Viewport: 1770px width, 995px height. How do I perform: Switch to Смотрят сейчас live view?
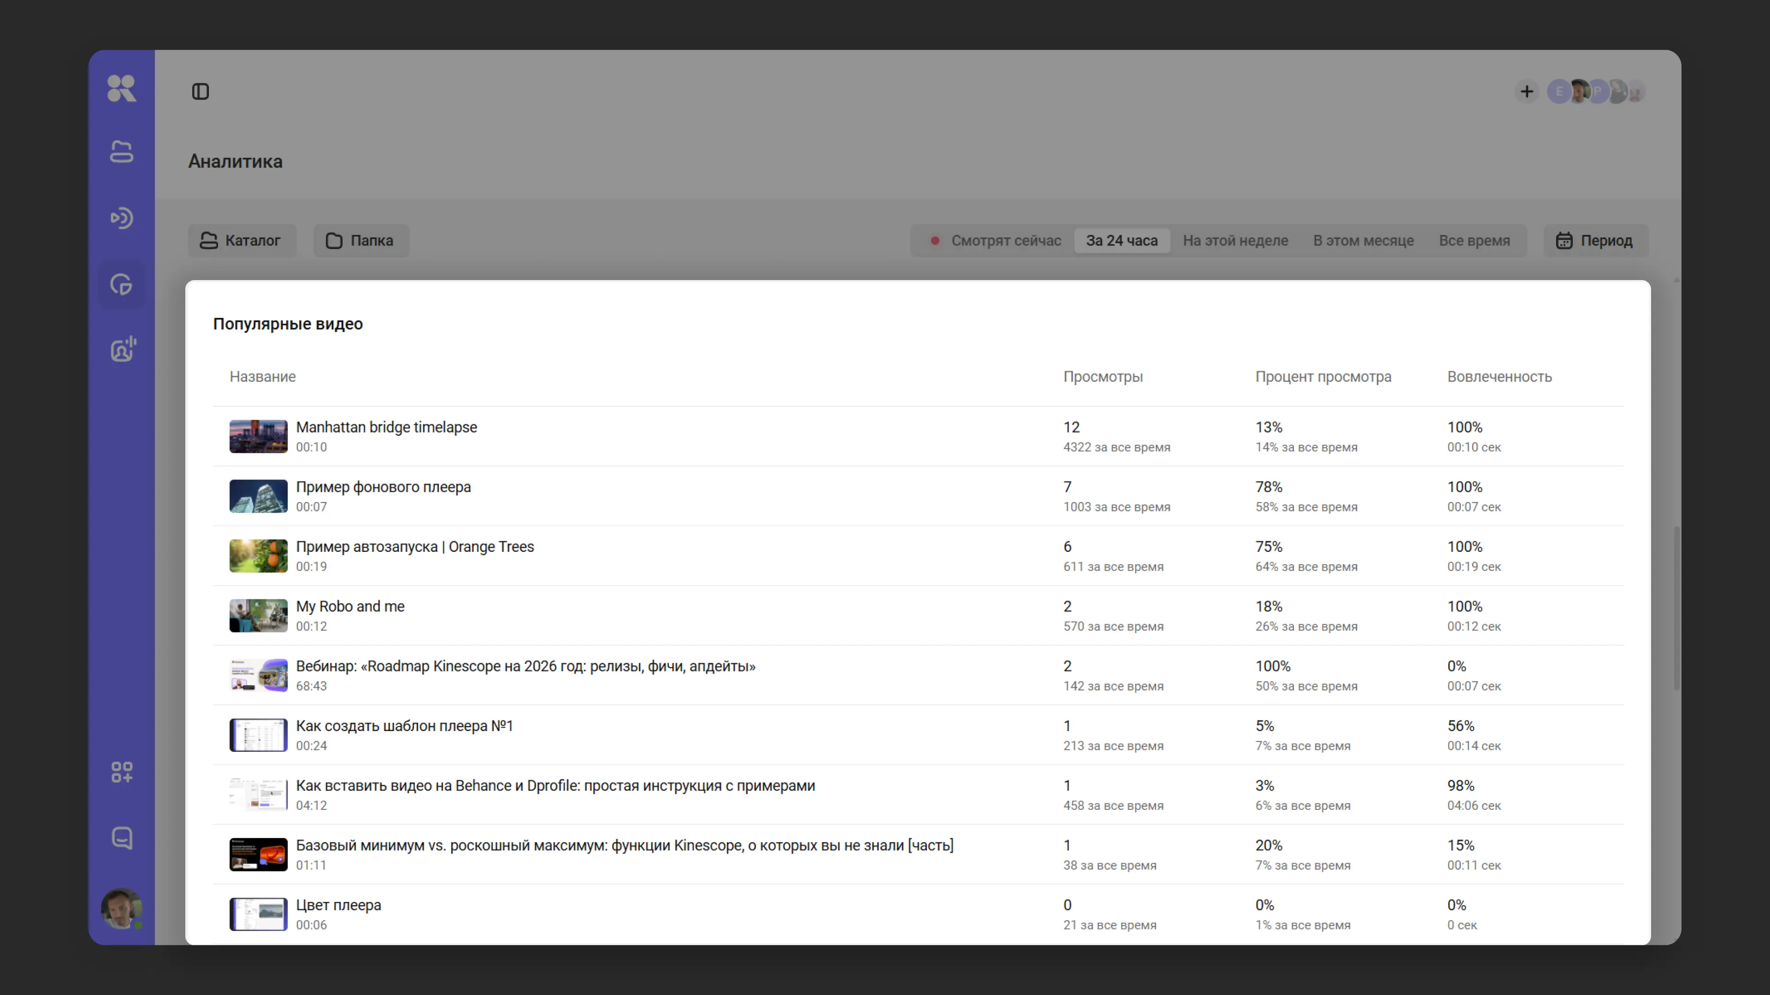pos(996,241)
